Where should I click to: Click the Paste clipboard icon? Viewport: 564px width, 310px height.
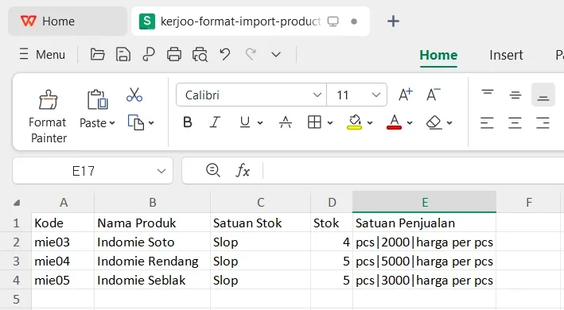(98, 99)
